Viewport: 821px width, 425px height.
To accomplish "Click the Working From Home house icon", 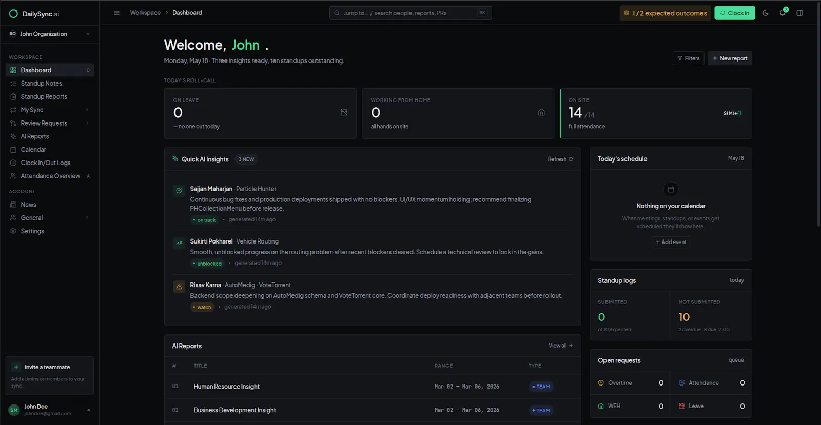I will tap(541, 112).
